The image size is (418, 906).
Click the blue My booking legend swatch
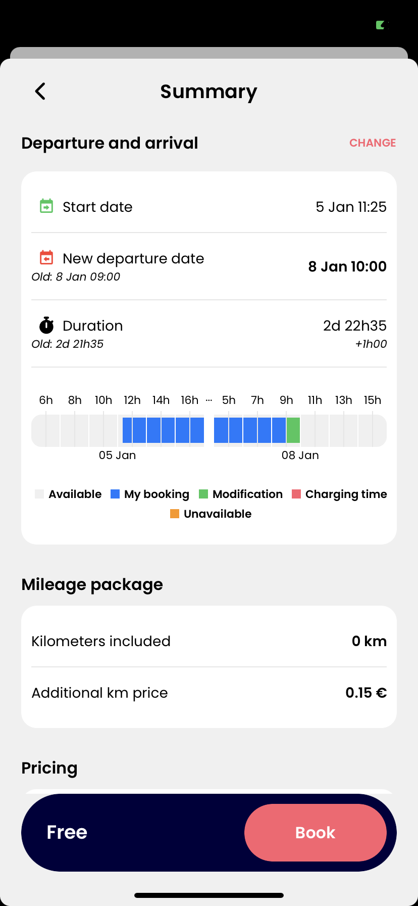tap(115, 494)
